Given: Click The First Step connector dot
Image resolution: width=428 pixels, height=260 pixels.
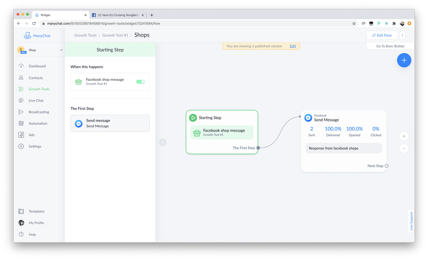Looking at the screenshot, I should [258, 148].
